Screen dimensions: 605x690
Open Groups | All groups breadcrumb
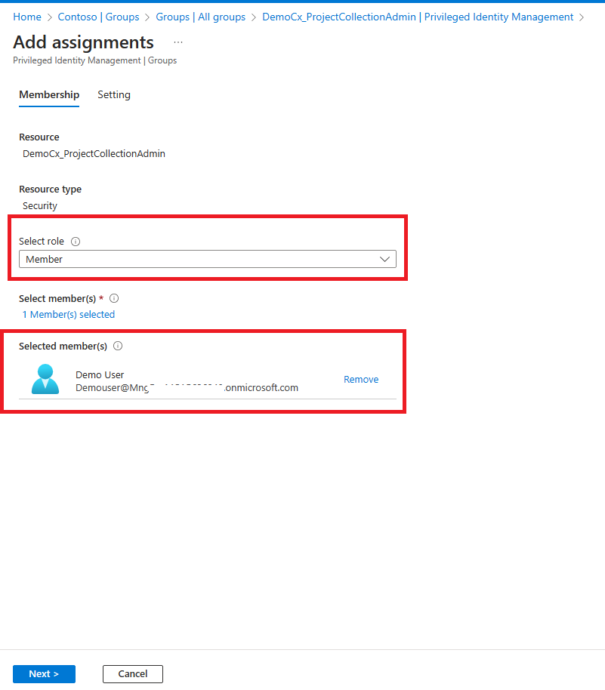200,17
